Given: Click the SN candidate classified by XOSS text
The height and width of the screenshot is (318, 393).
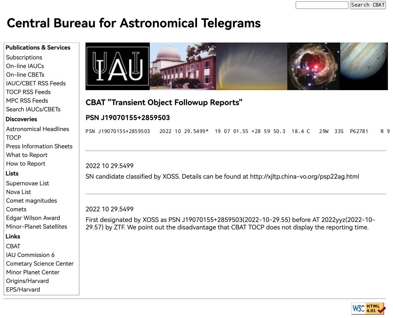Looking at the screenshot, I should click(x=222, y=177).
